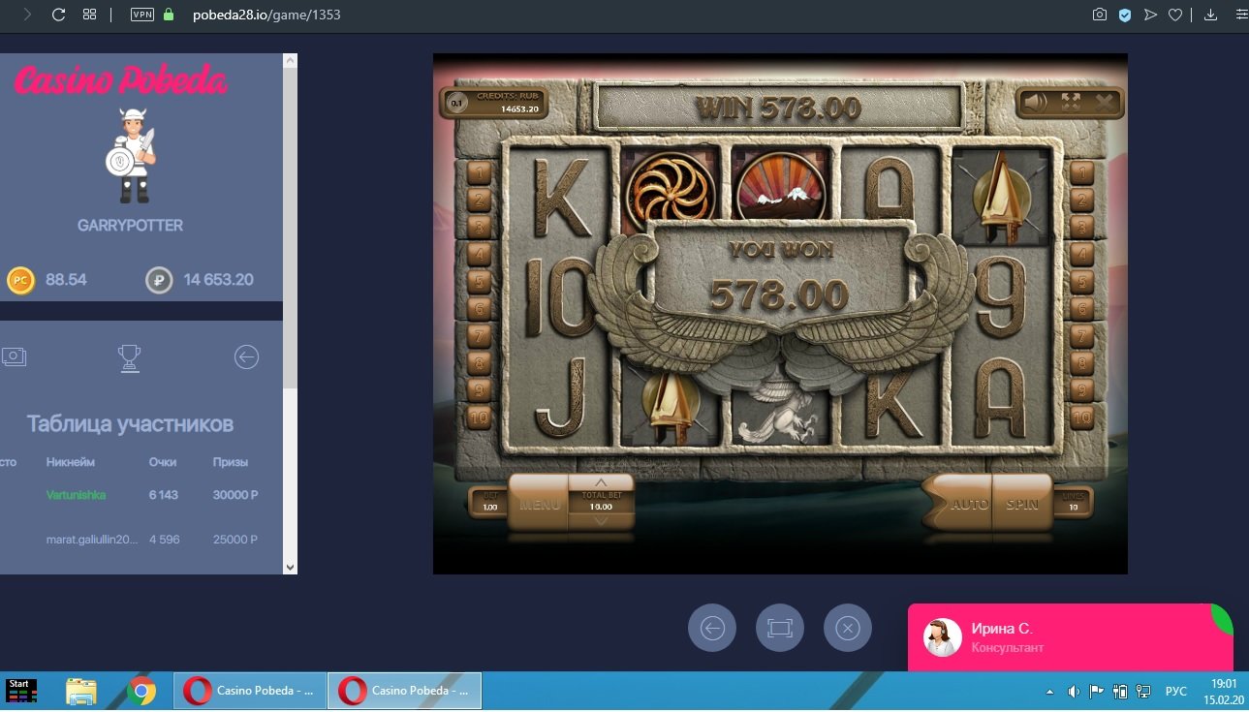Click the Vartunishka player nickname
The height and width of the screenshot is (712, 1249).
(x=76, y=495)
